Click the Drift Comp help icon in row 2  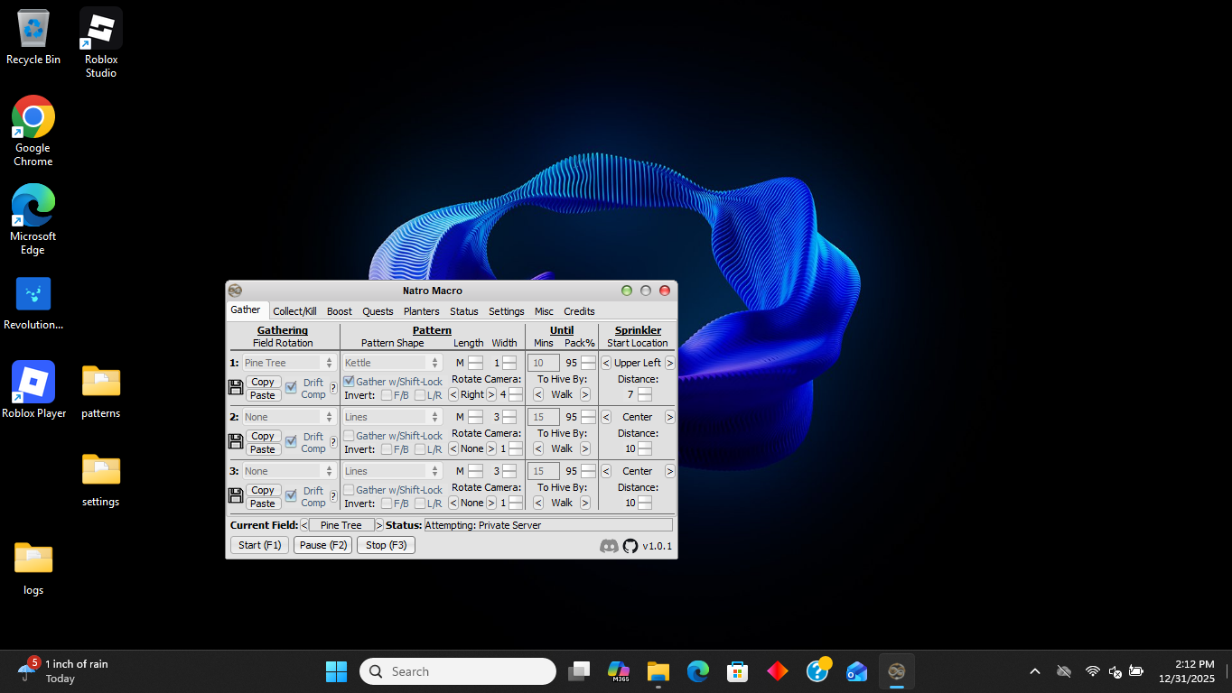pyautogui.click(x=333, y=442)
